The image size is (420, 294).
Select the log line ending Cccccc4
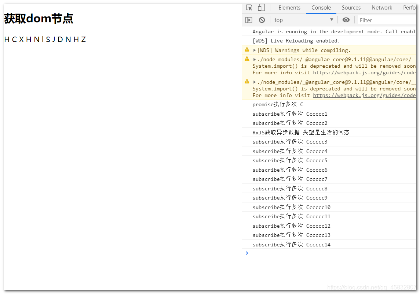[x=329, y=151]
